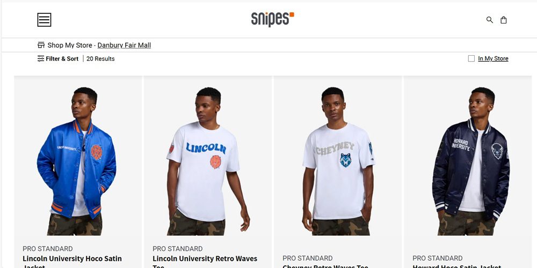View the blue Lincoln satin jacket image
The width and height of the screenshot is (537, 268).
pos(78,161)
